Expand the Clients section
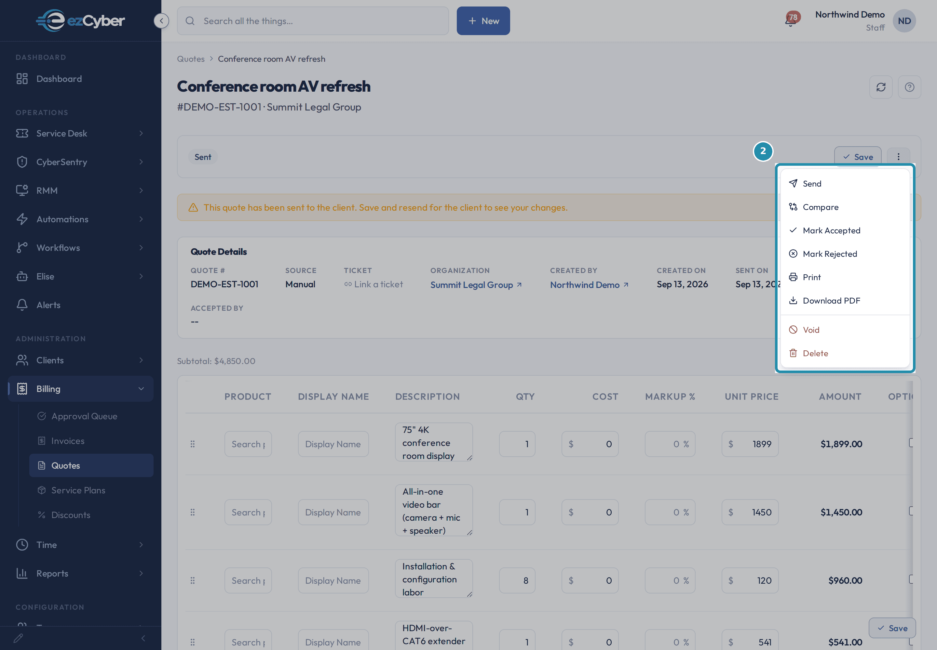Screen dimensions: 937x650 (81, 360)
